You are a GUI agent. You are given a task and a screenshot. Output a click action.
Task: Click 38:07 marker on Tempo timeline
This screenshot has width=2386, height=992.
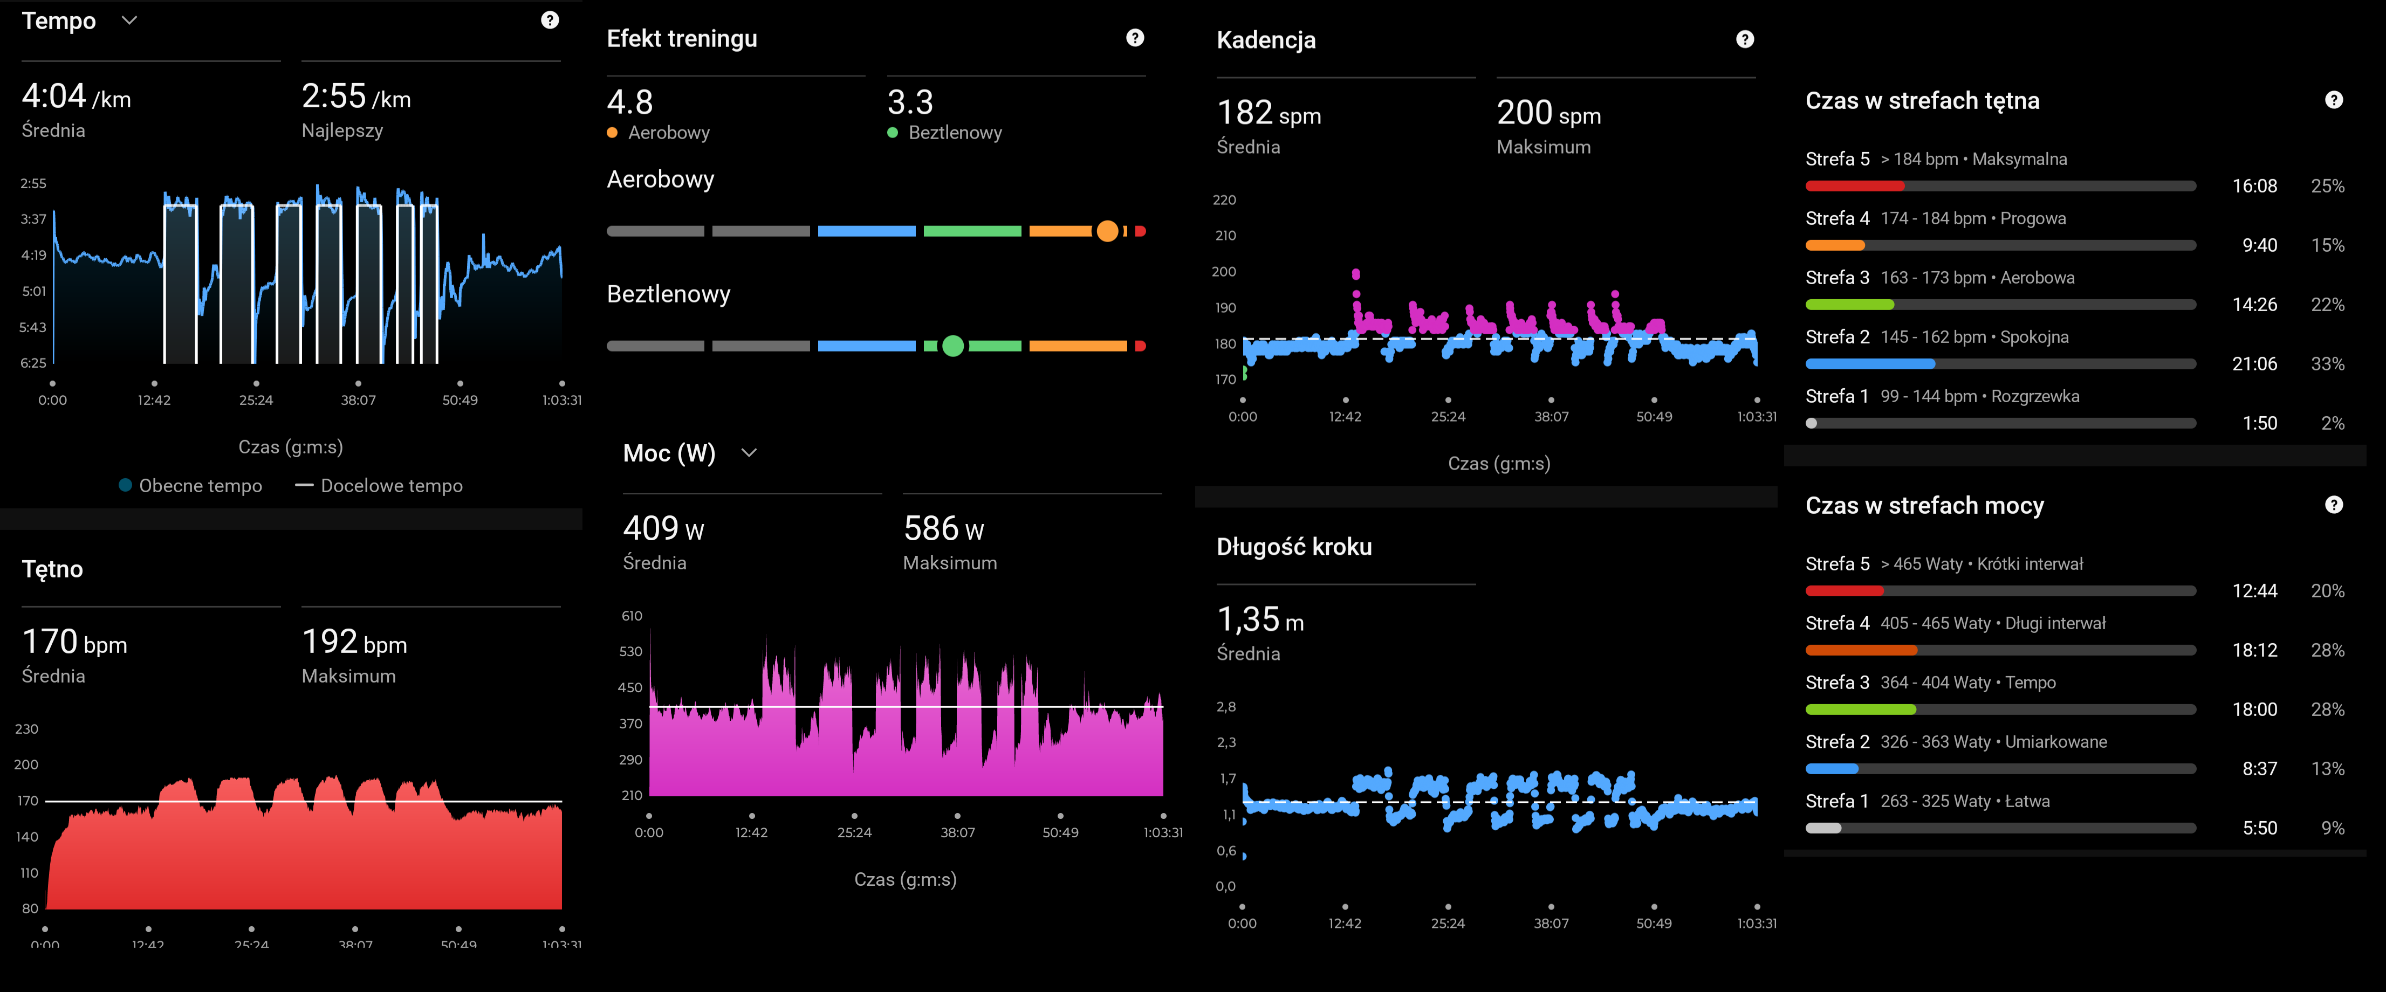coord(359,383)
